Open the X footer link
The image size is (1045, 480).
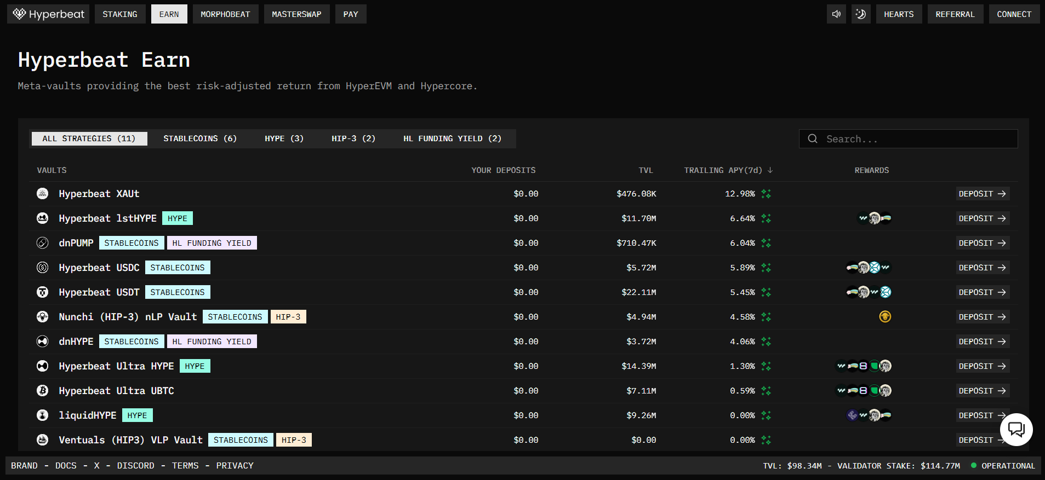click(x=97, y=466)
